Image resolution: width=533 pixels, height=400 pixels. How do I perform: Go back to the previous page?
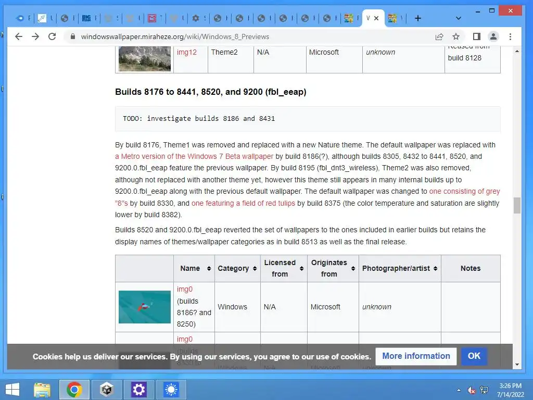pos(19,36)
